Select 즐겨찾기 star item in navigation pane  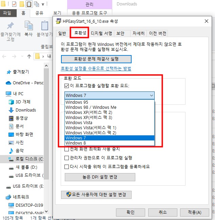(x=18, y=72)
